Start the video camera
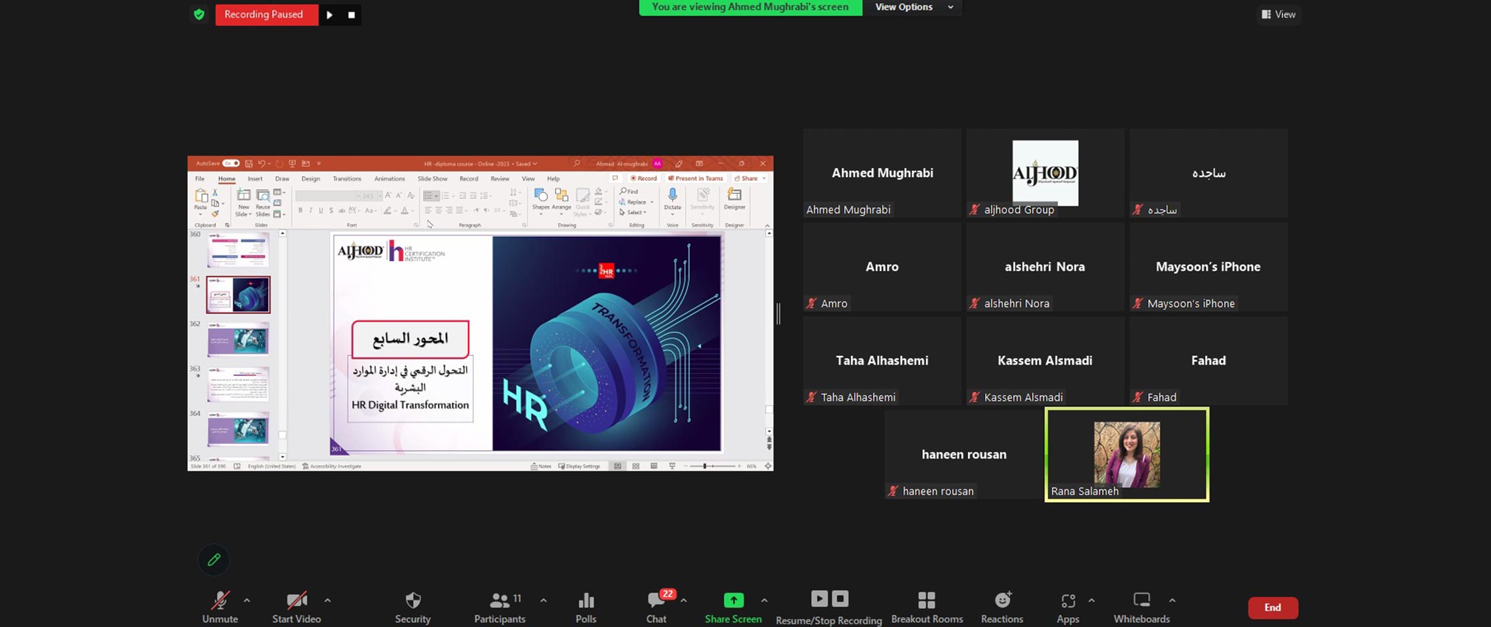The image size is (1491, 627). 296,601
